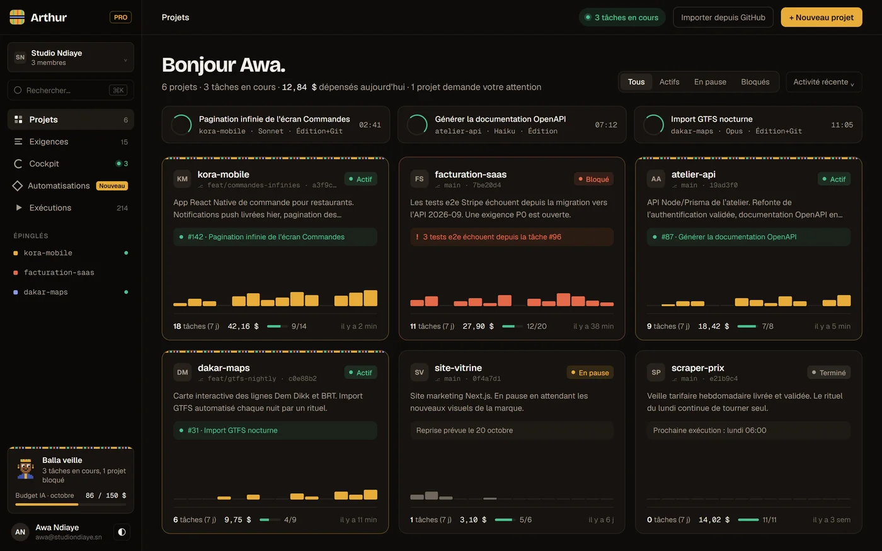Click the SN workspace avatar
Viewport: 882px width, 551px height.
pos(20,57)
